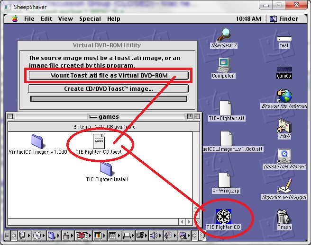Open Printer selector Control Strip module
The width and height of the screenshot is (311, 245).
point(129,236)
